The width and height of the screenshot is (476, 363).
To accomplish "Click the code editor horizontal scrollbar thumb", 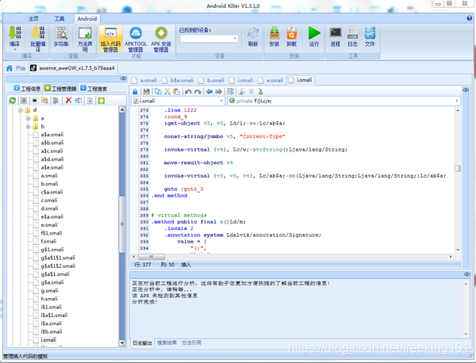I will (x=152, y=257).
